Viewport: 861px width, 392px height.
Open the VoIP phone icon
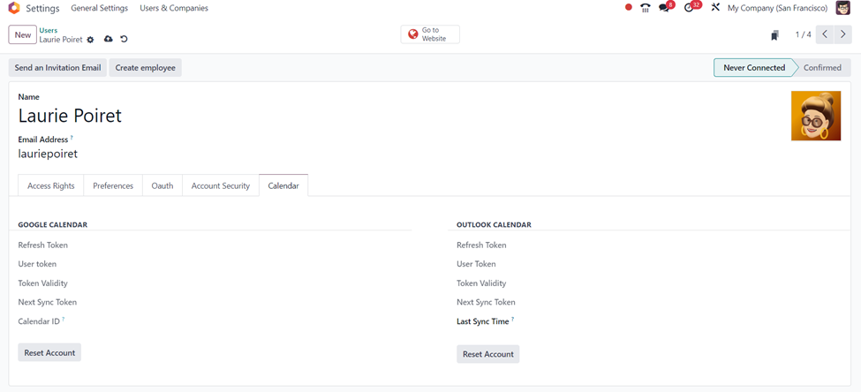[x=646, y=8]
